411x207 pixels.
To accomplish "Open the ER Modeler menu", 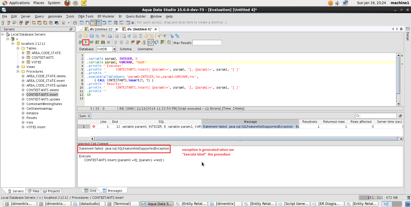I will (x=106, y=16).
